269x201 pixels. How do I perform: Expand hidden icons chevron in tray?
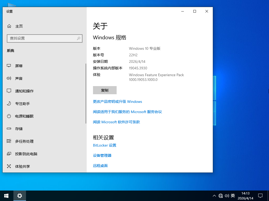click(214, 196)
